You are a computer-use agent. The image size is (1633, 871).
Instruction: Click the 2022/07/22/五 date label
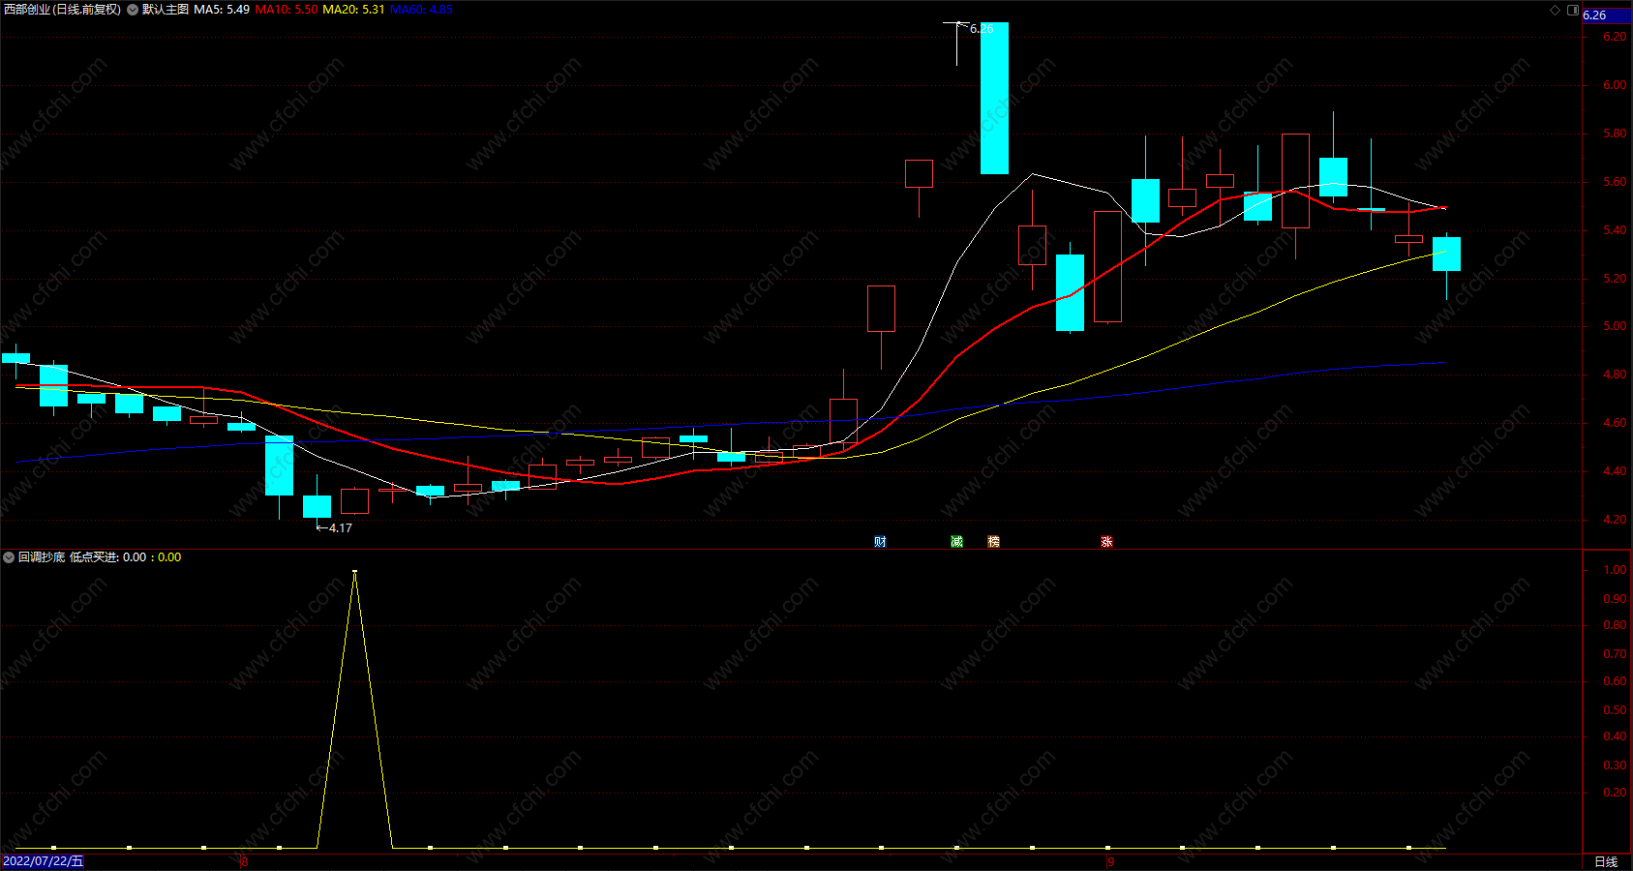click(43, 861)
